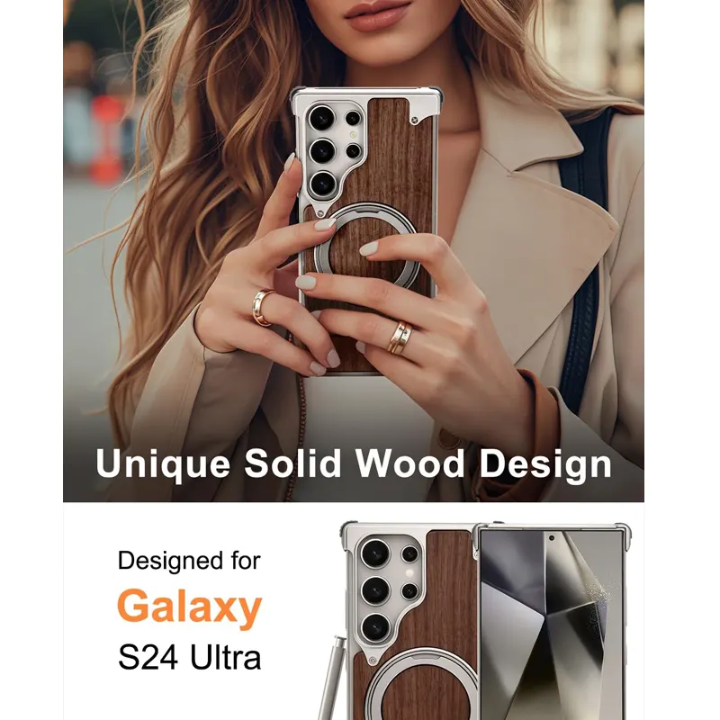Click the bottom large lens on held phone
Screen dimensions: 720x720
coord(322,184)
